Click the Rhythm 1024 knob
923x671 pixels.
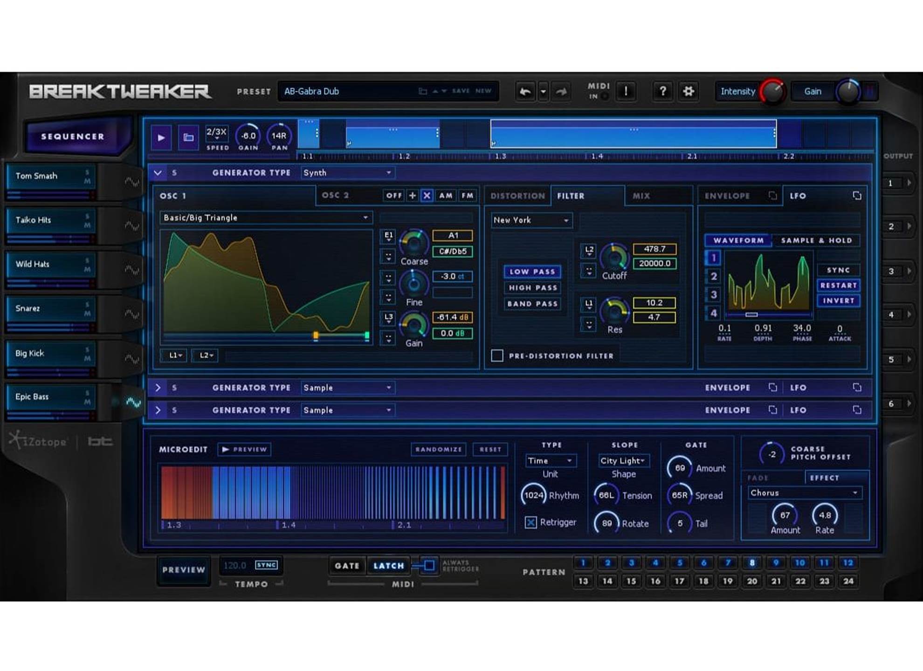point(533,495)
